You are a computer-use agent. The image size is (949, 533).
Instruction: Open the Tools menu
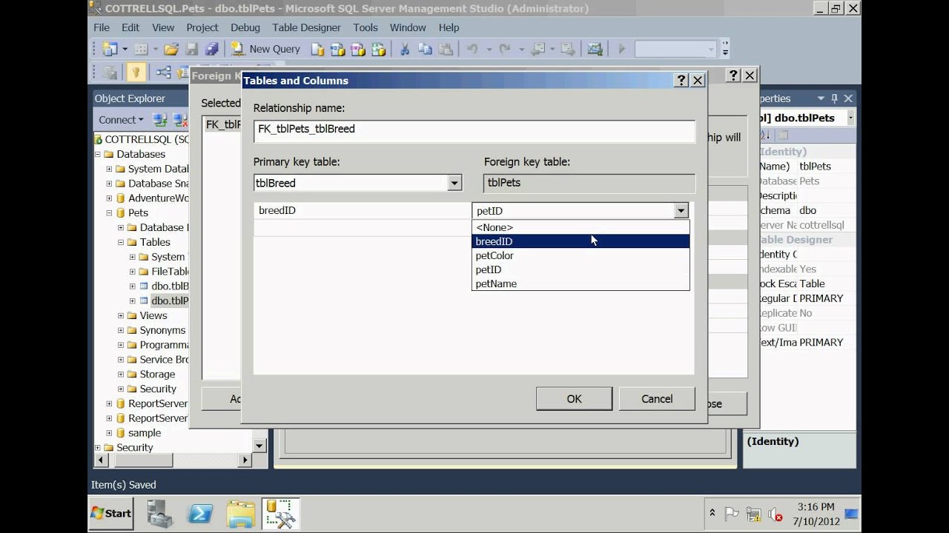coord(366,27)
